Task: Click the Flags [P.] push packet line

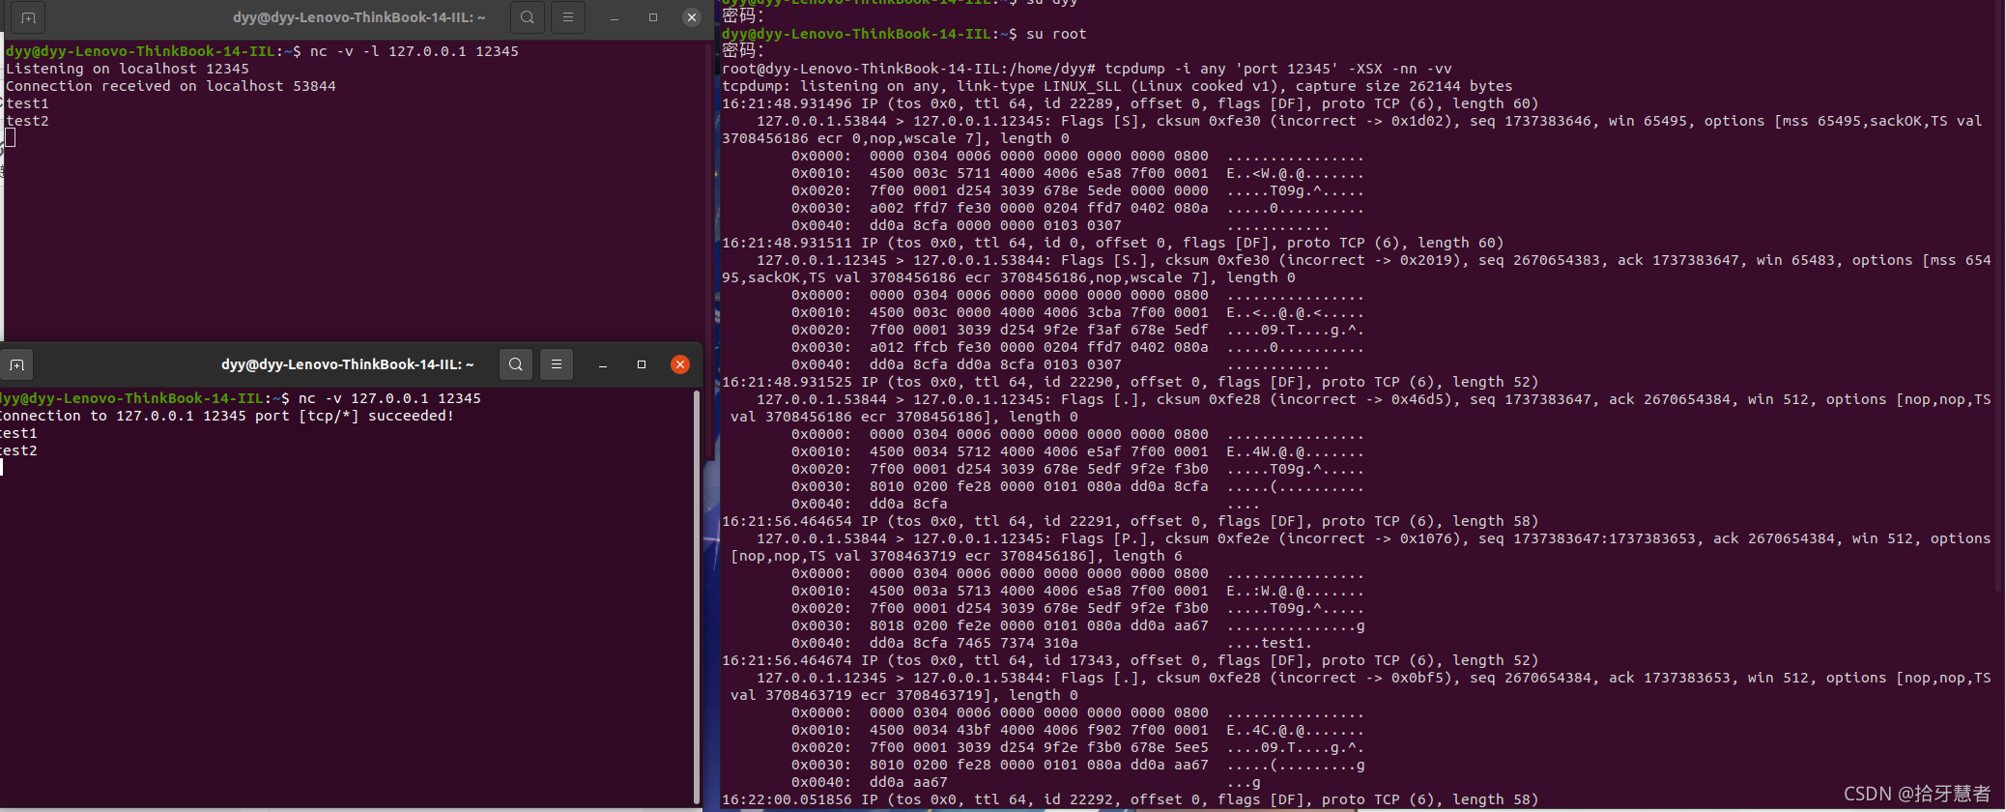Action: pyautogui.click(x=1373, y=538)
